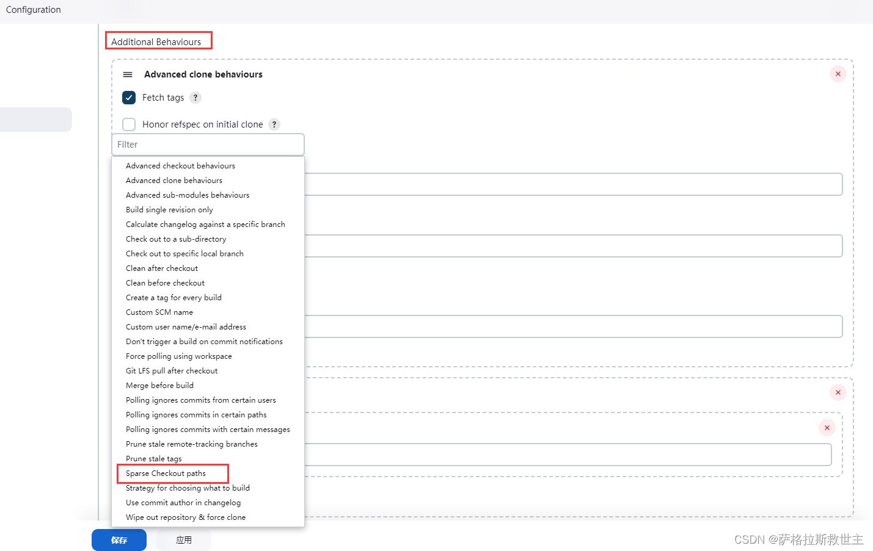
Task: Choose Clean before checkout behaviour
Action: click(165, 283)
